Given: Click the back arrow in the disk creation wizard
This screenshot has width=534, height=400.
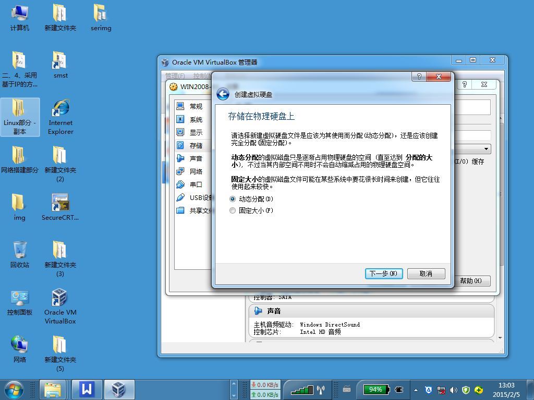Looking at the screenshot, I should [x=223, y=94].
